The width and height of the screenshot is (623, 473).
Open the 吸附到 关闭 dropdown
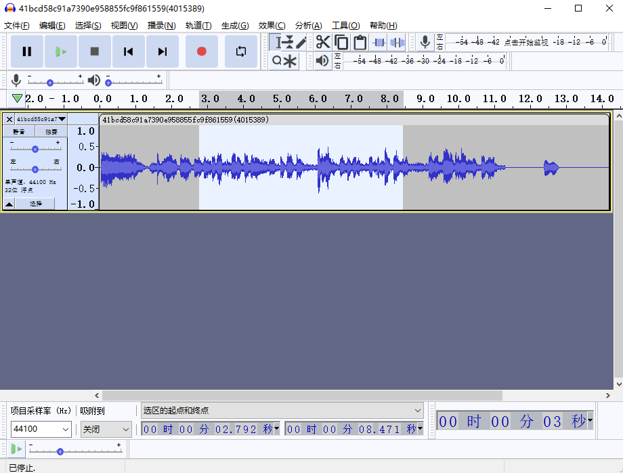[x=106, y=429]
